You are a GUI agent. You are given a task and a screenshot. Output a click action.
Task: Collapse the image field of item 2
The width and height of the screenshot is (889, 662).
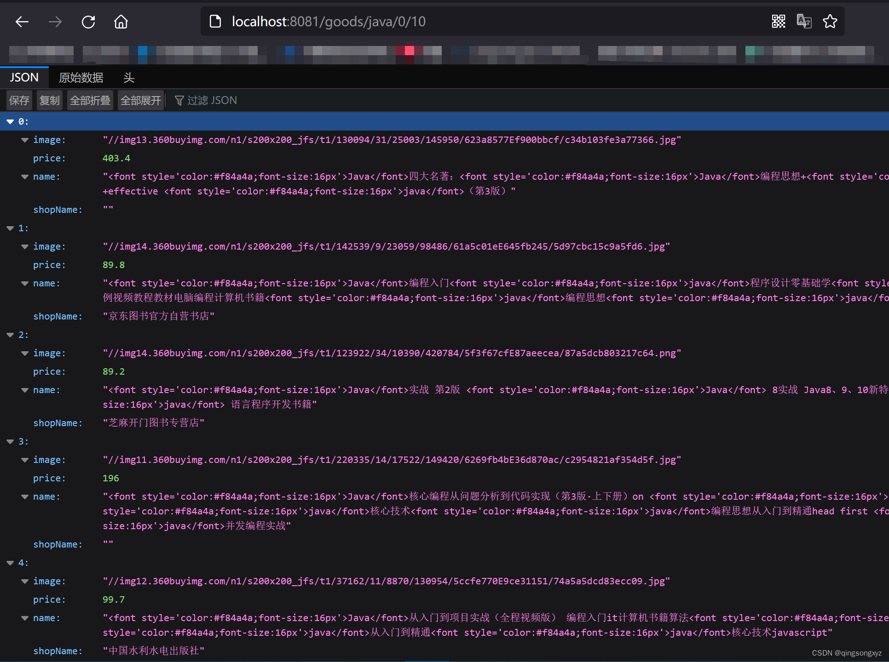click(x=25, y=353)
